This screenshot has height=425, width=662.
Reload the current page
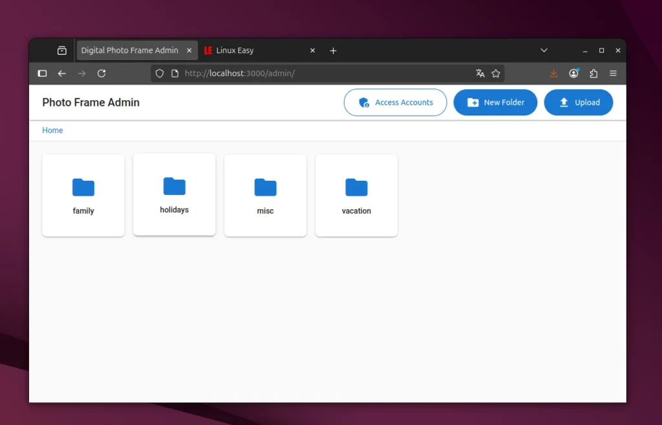pos(101,74)
